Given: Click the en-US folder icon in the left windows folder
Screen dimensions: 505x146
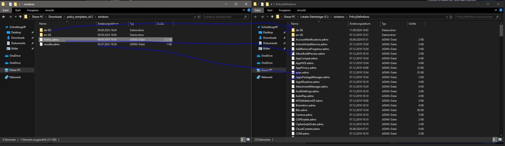Looking at the screenshot, I should (41, 35).
